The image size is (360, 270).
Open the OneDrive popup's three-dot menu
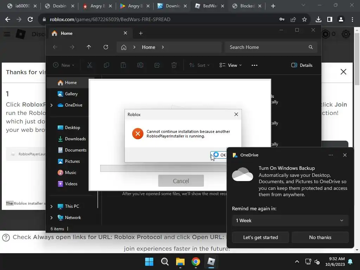(x=330, y=155)
